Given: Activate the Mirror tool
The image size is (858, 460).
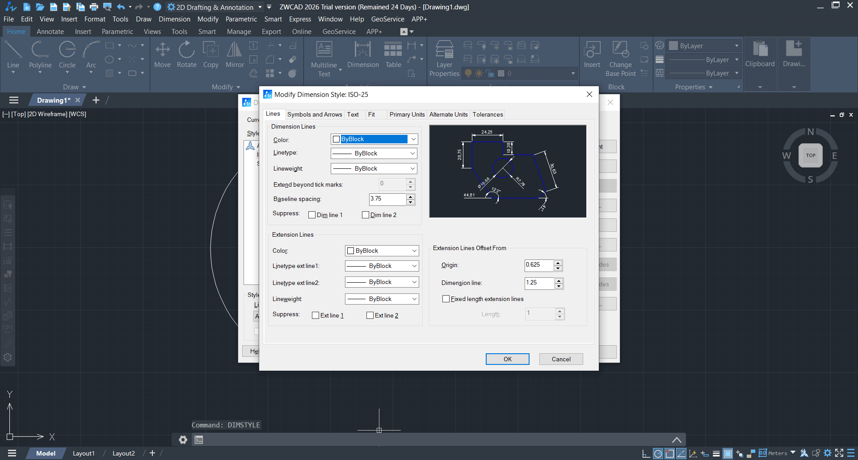Looking at the screenshot, I should (235, 54).
